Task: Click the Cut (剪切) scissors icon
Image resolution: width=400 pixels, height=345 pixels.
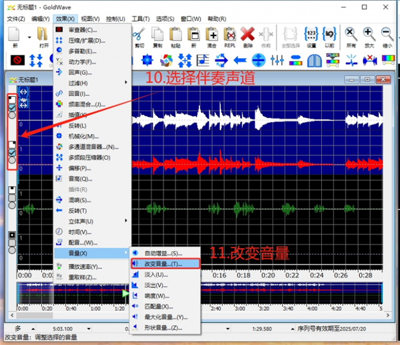Action: pos(139,35)
